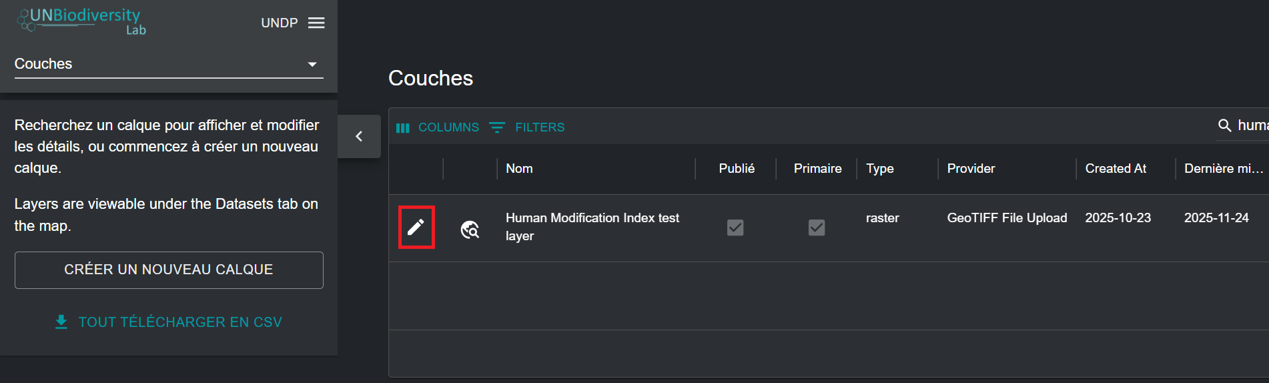Screen dimensions: 1269x383
Task: Click the Columns grid icon
Action: click(402, 127)
